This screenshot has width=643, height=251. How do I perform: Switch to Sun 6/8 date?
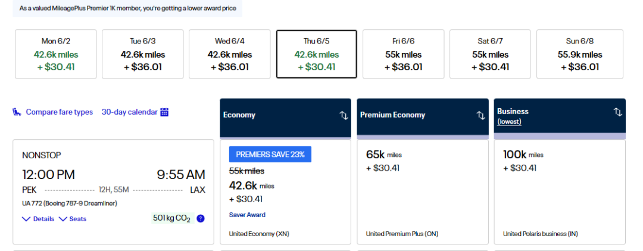click(579, 54)
